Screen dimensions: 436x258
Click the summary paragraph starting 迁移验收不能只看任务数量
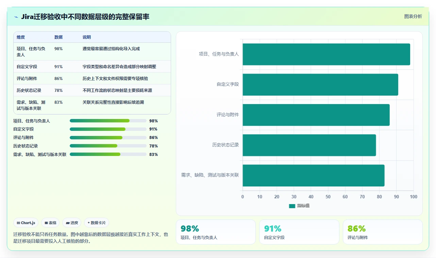(x=91, y=238)
